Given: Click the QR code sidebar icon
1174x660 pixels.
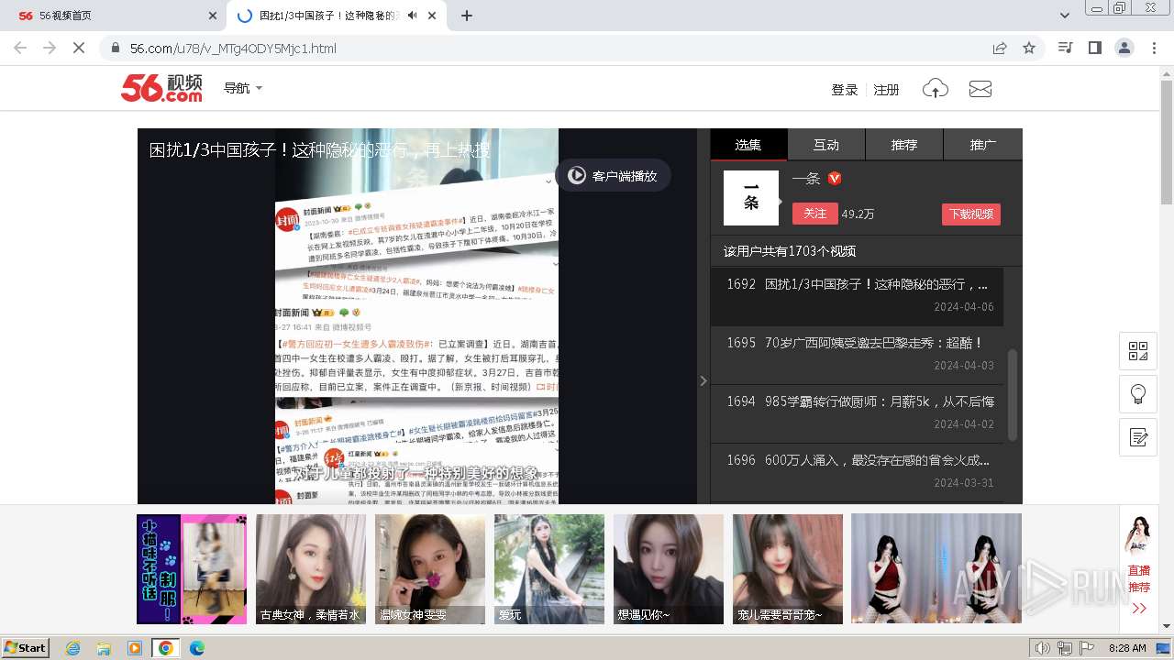Looking at the screenshot, I should pos(1138,351).
